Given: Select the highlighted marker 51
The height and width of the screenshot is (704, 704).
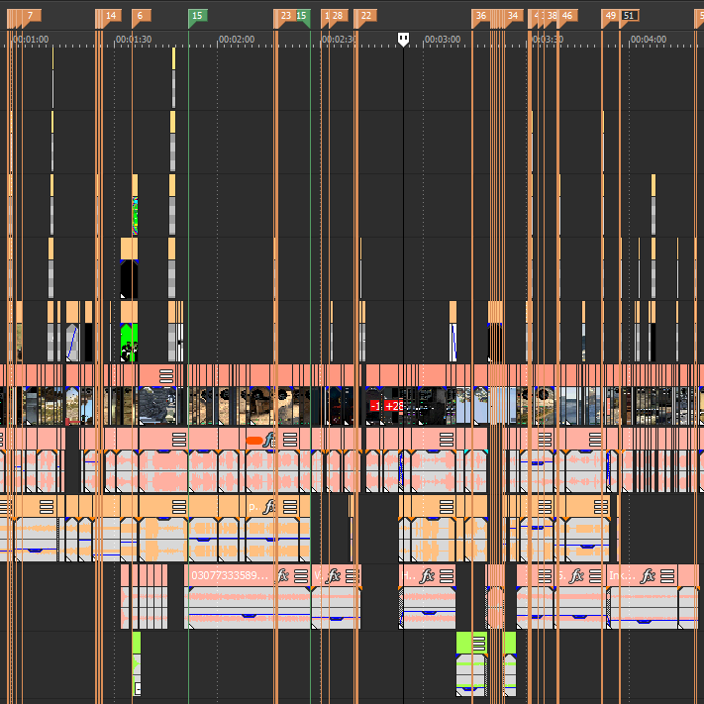Looking at the screenshot, I should point(630,16).
